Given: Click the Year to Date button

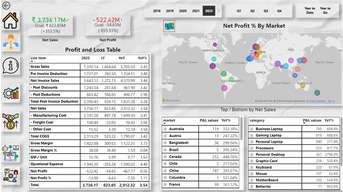Looking at the screenshot, I should tap(310, 11).
